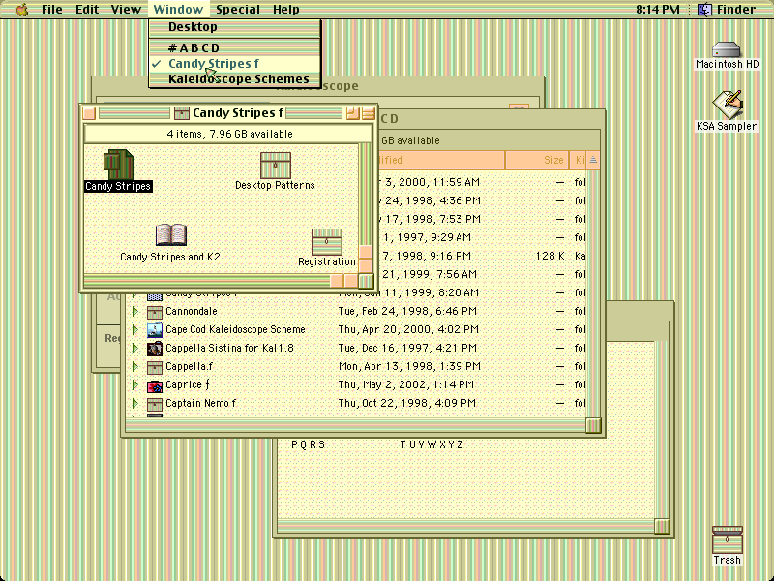The width and height of the screenshot is (774, 581).
Task: Choose Kaleidoscope Schemes in Window menu
Action: click(x=234, y=79)
